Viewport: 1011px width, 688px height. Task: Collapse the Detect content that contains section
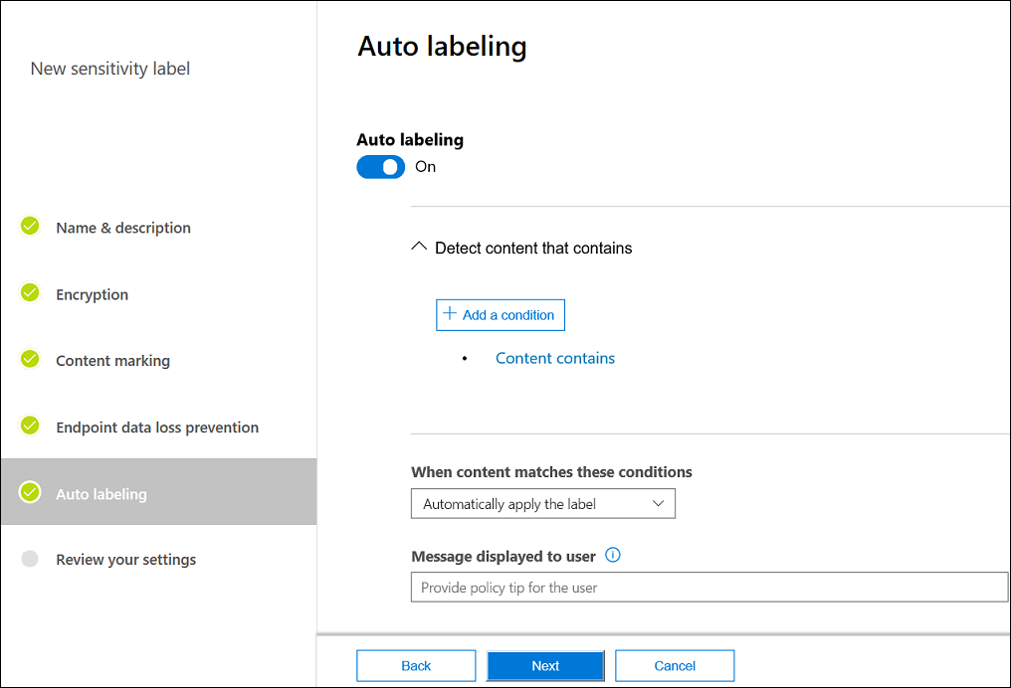[420, 248]
